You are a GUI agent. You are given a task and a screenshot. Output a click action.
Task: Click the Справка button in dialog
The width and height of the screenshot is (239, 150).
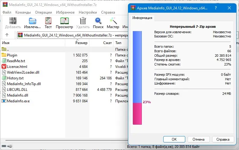pos(223,139)
